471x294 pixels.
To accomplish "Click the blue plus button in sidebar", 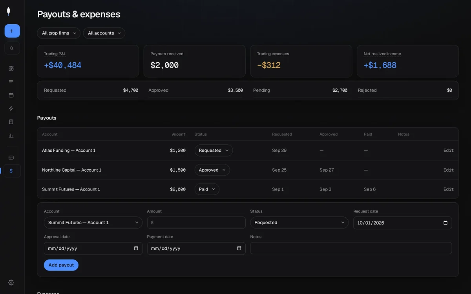I will 12,31.
